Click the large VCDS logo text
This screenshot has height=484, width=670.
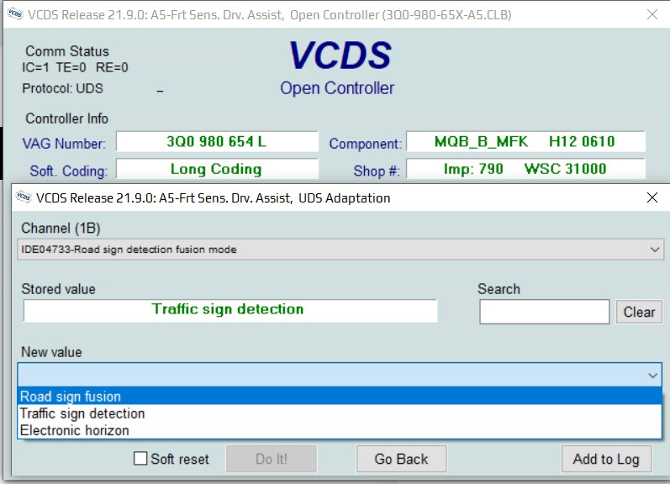tap(340, 55)
